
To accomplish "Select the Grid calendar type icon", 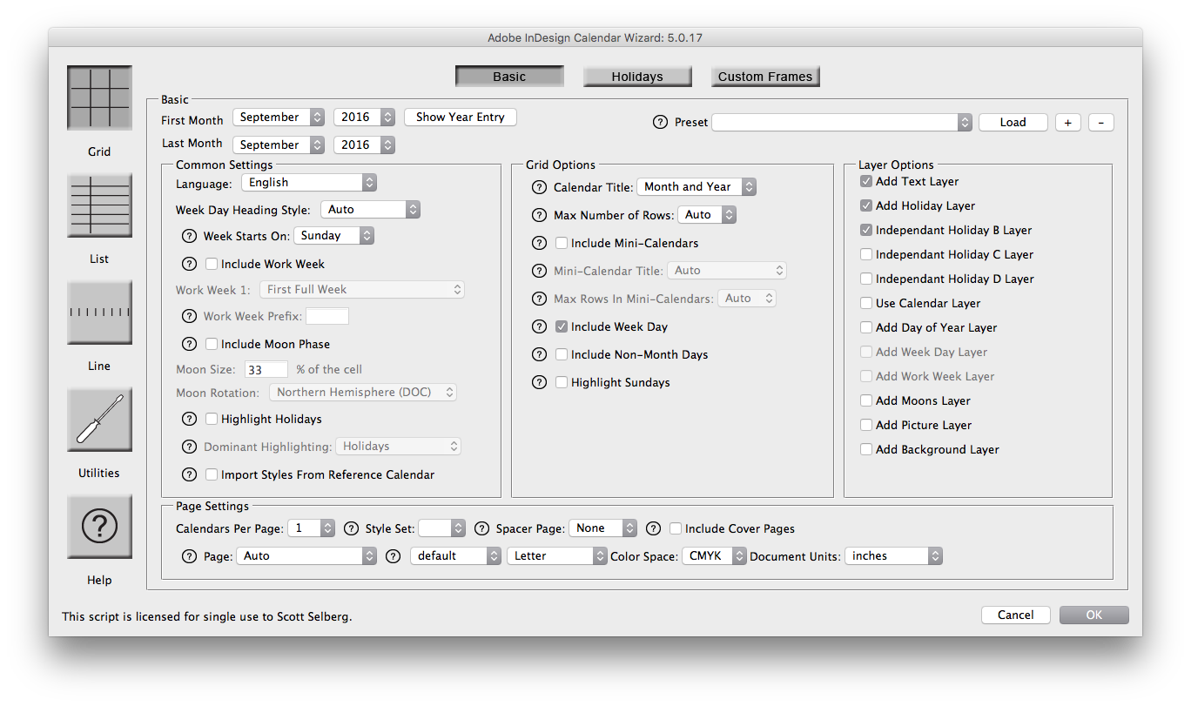I will click(99, 97).
